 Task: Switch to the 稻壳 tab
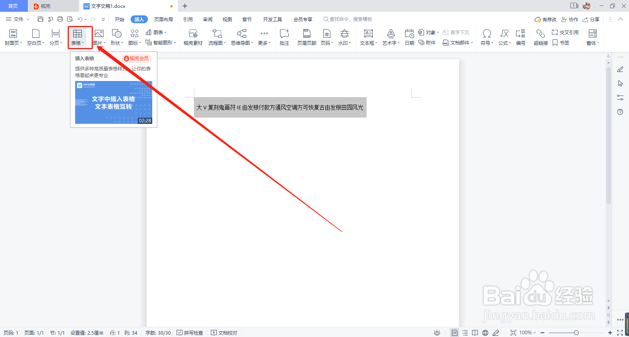(53, 6)
